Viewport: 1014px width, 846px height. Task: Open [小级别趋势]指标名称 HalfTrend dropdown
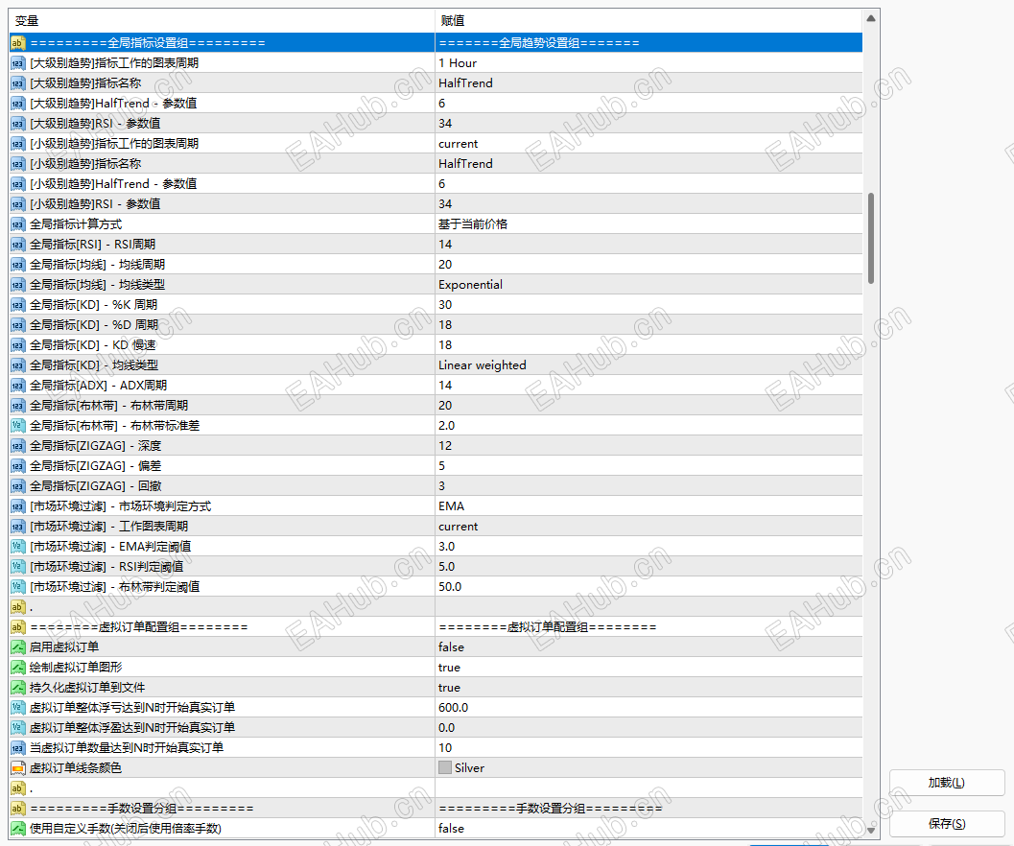click(x=648, y=164)
